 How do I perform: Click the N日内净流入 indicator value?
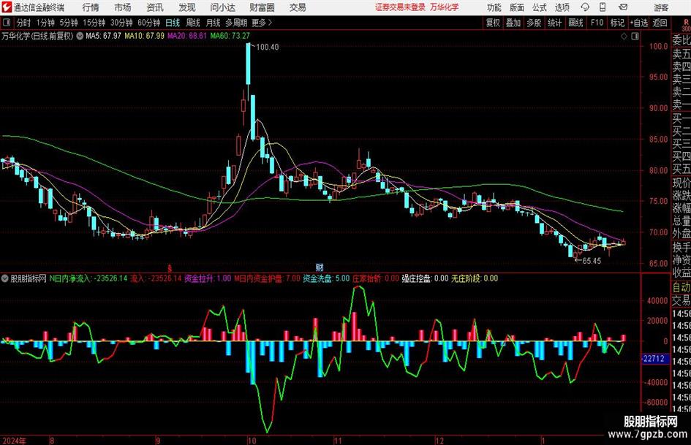tap(88, 278)
